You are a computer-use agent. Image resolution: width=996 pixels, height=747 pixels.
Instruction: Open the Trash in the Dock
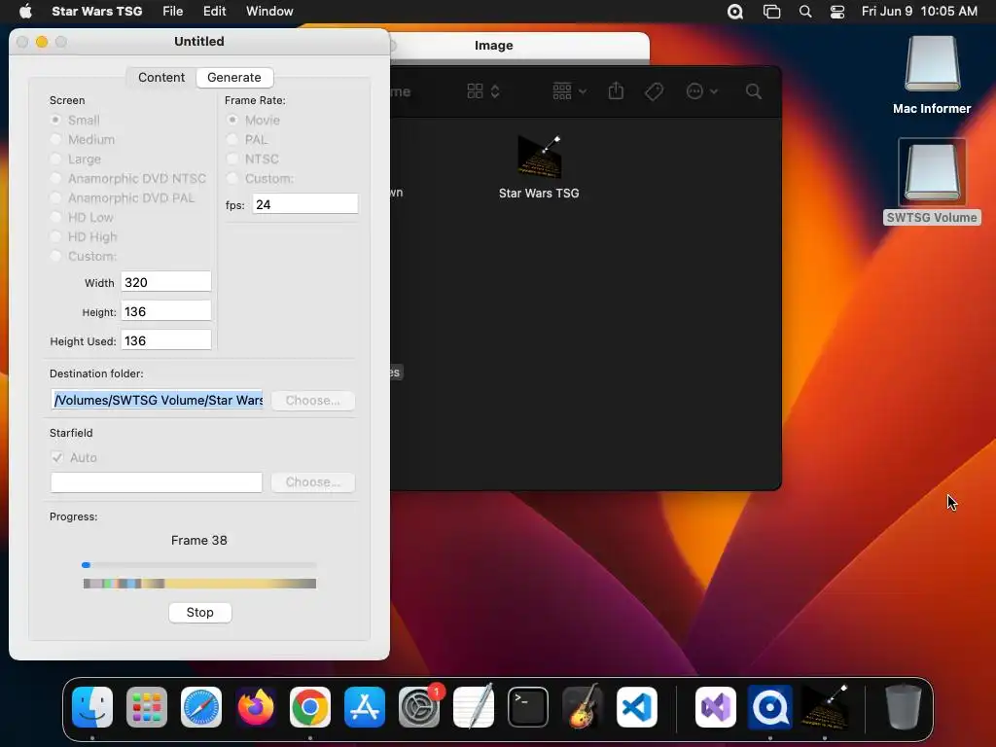tap(904, 707)
